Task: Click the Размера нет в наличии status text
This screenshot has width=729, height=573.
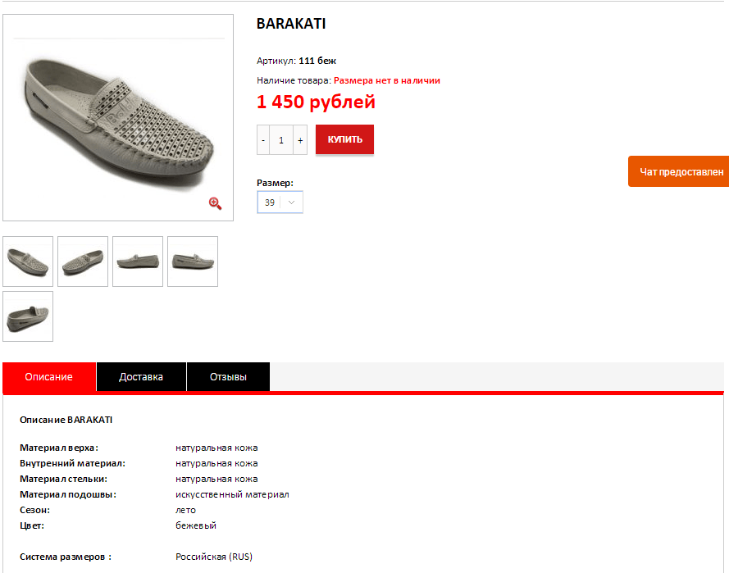Action: [x=387, y=80]
